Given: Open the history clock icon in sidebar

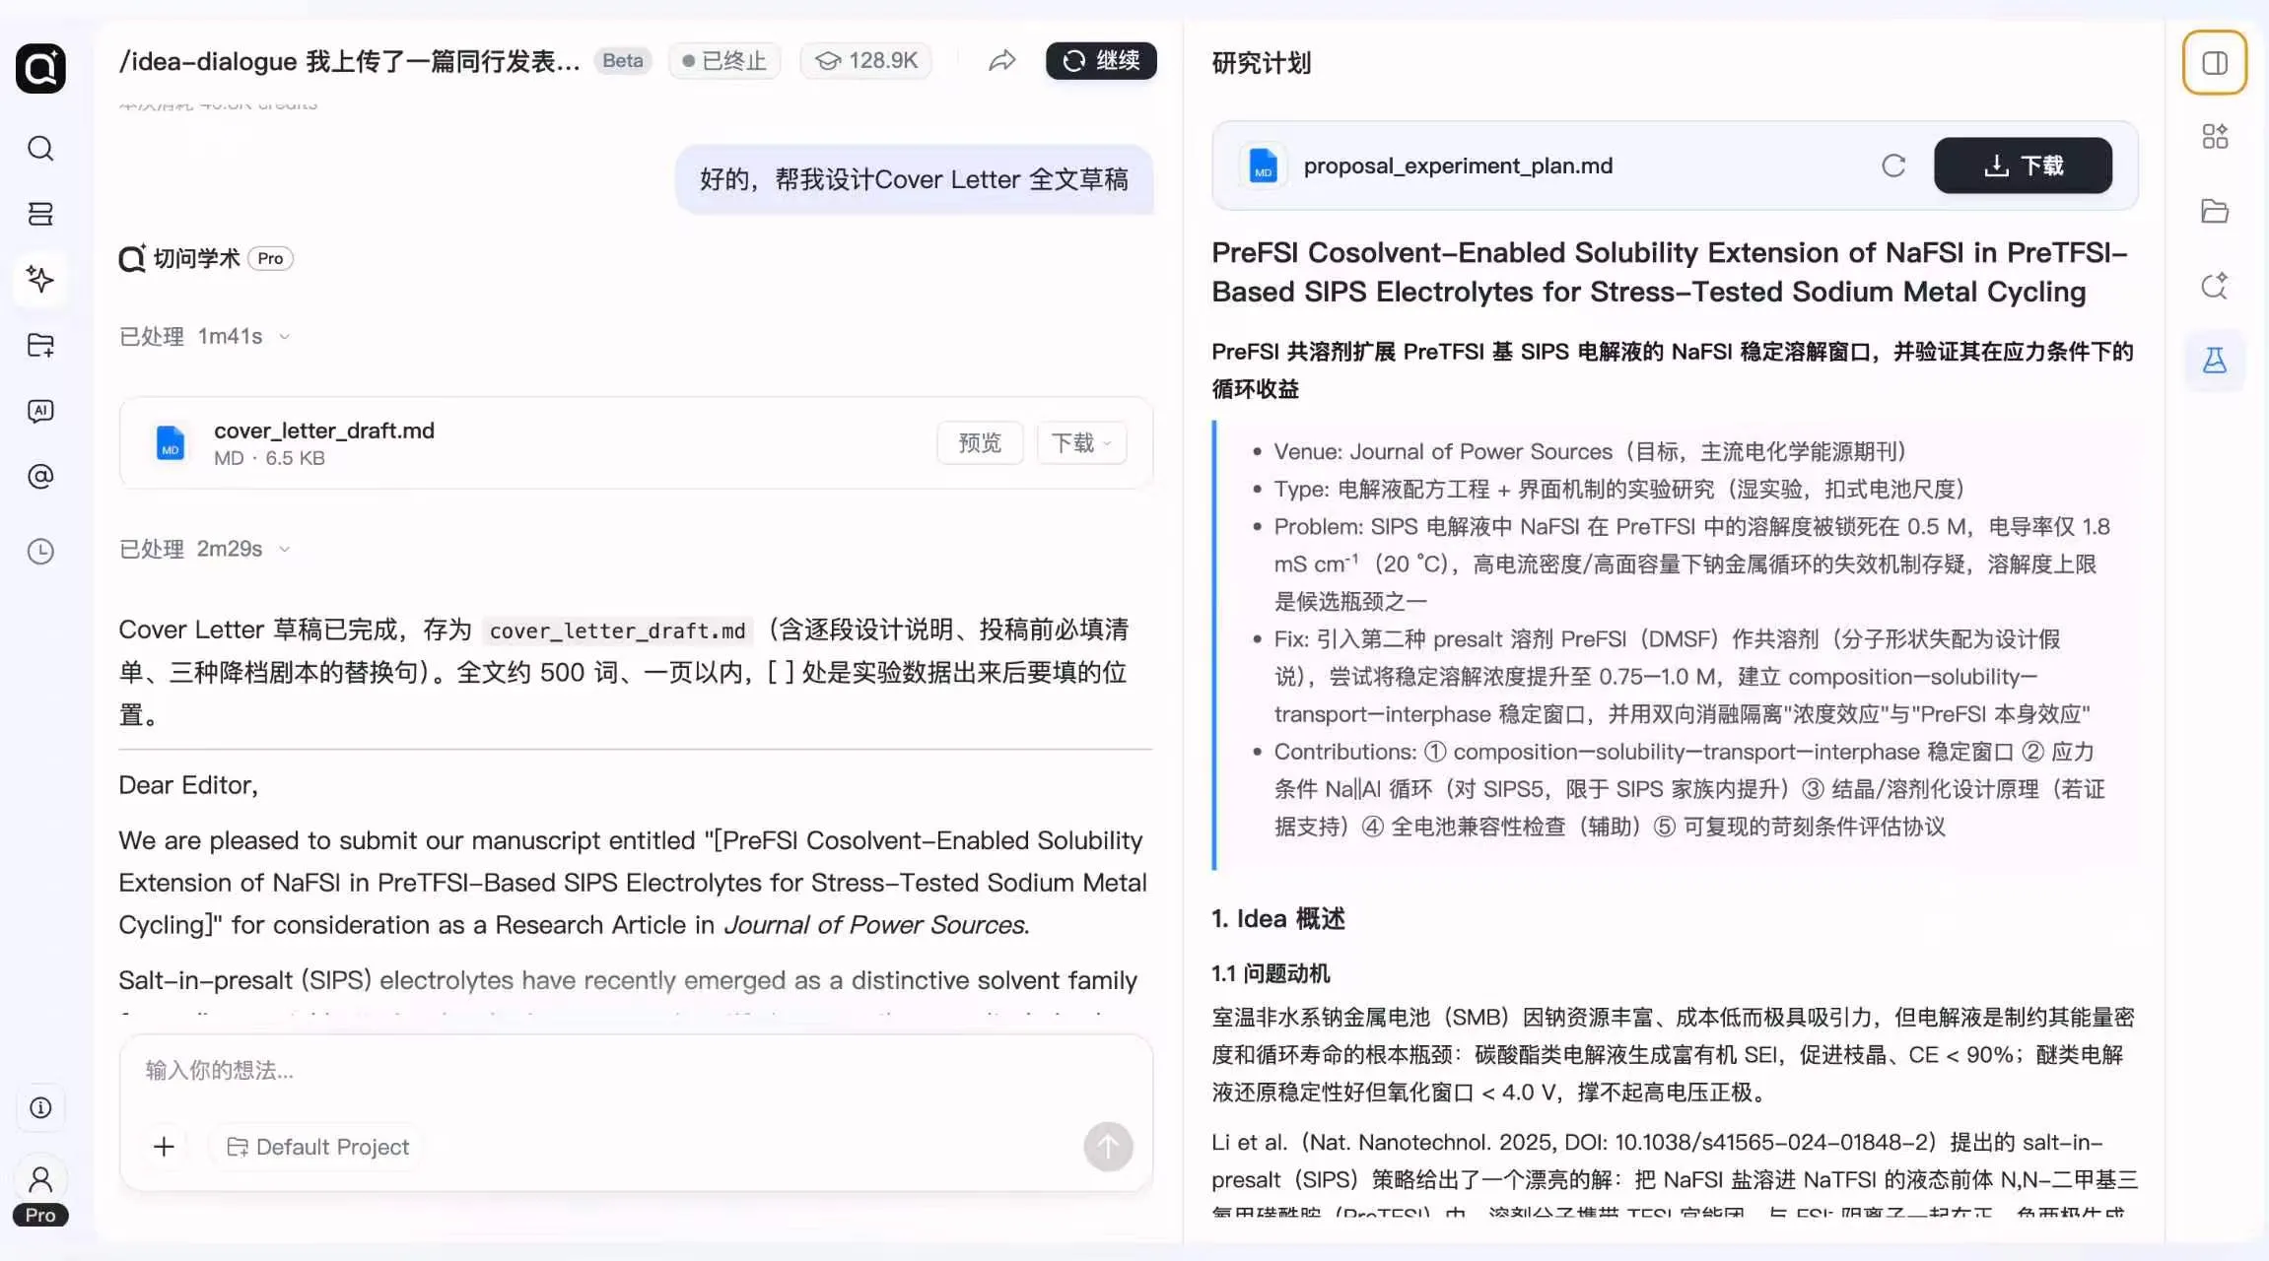Looking at the screenshot, I should coord(40,552).
